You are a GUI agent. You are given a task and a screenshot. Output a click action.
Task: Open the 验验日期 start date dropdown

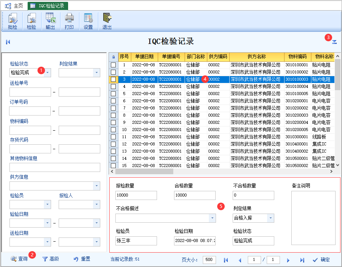[48, 223]
